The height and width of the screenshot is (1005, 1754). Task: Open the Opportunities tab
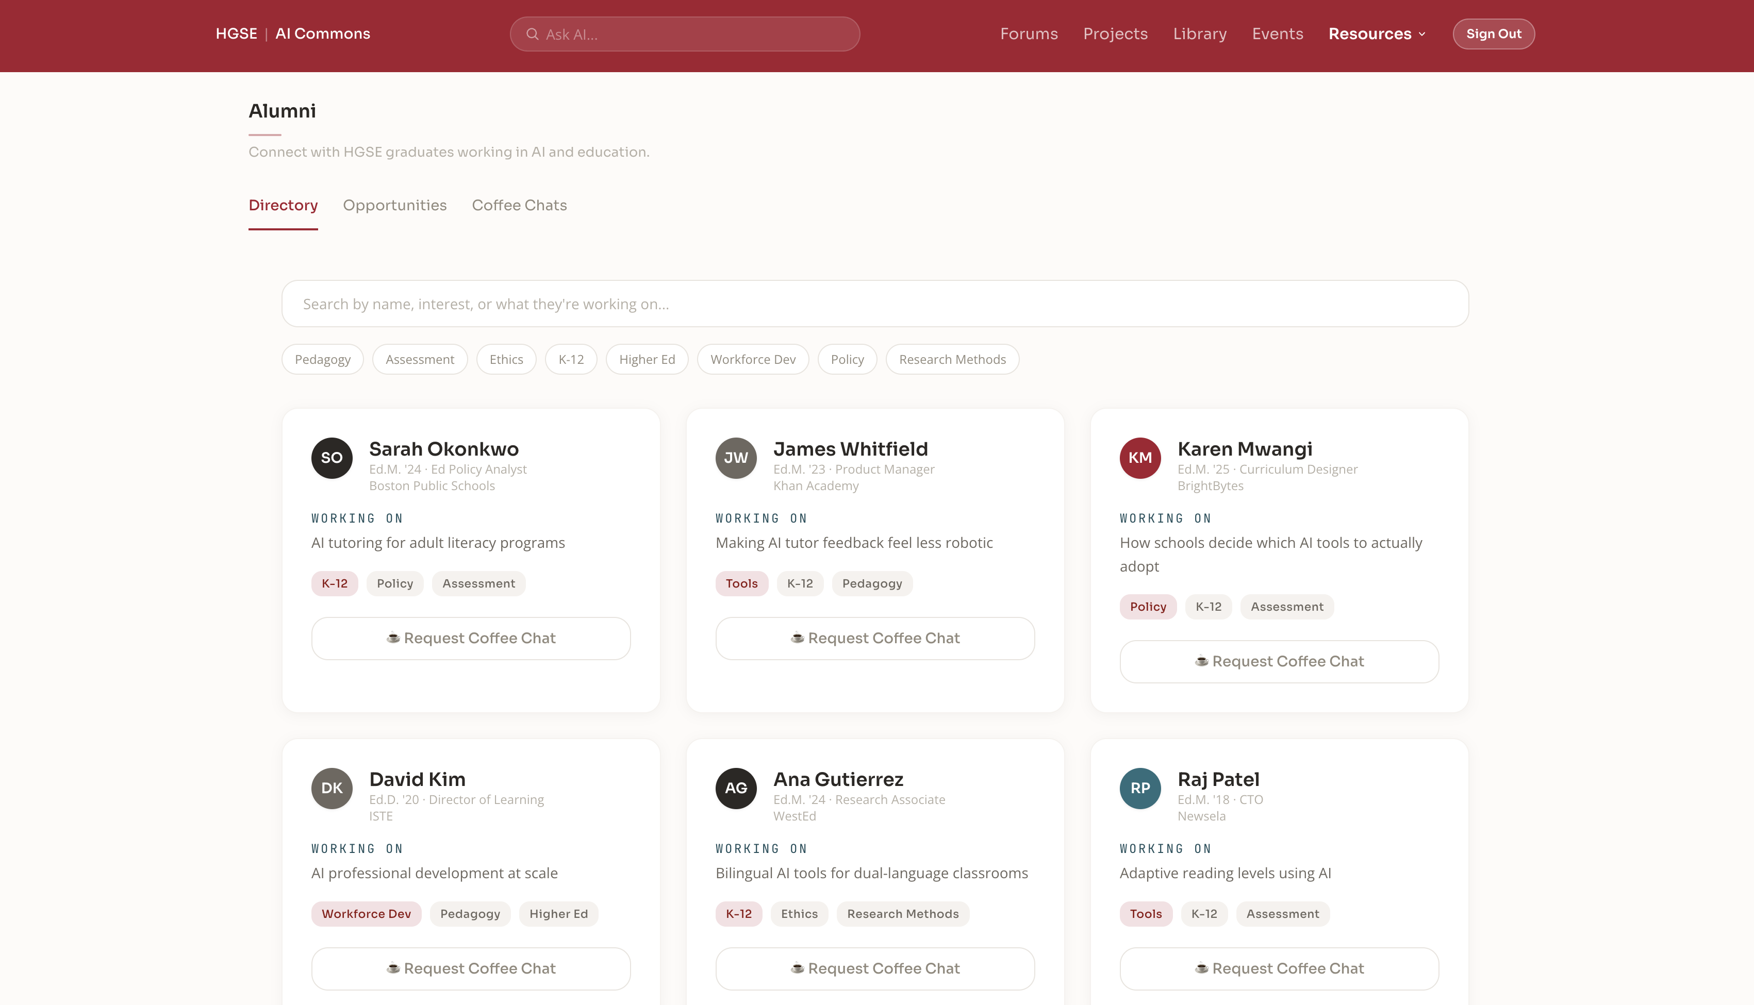click(x=395, y=205)
